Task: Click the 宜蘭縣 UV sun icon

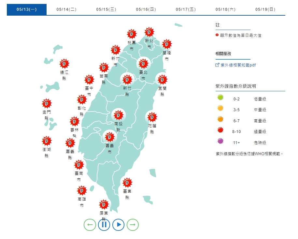Action: [x=162, y=79]
